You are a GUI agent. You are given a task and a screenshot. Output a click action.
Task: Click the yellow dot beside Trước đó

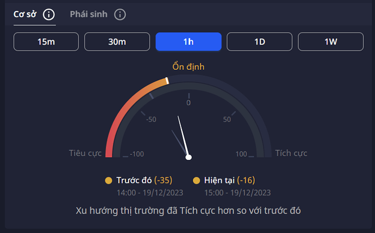pos(109,180)
